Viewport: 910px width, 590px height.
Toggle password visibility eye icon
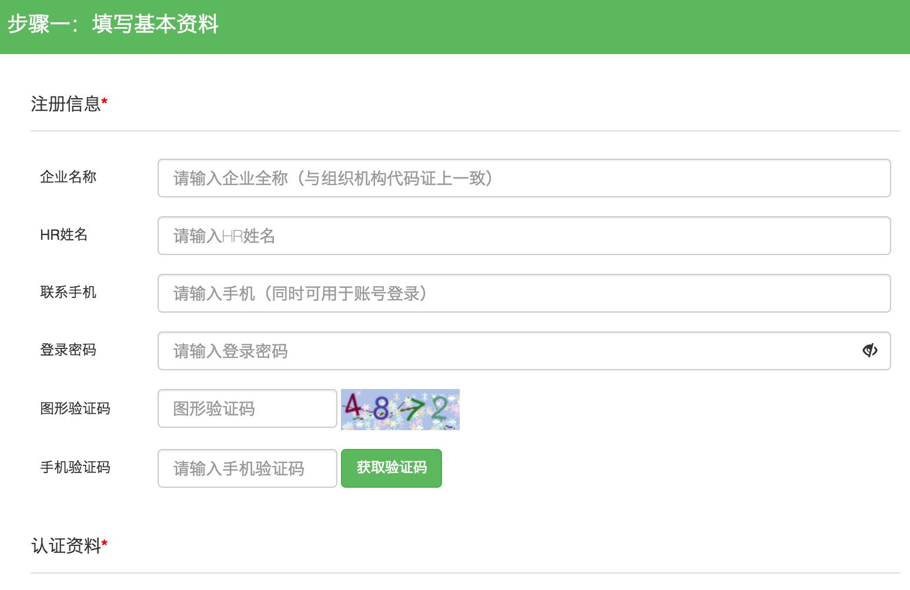coord(869,351)
